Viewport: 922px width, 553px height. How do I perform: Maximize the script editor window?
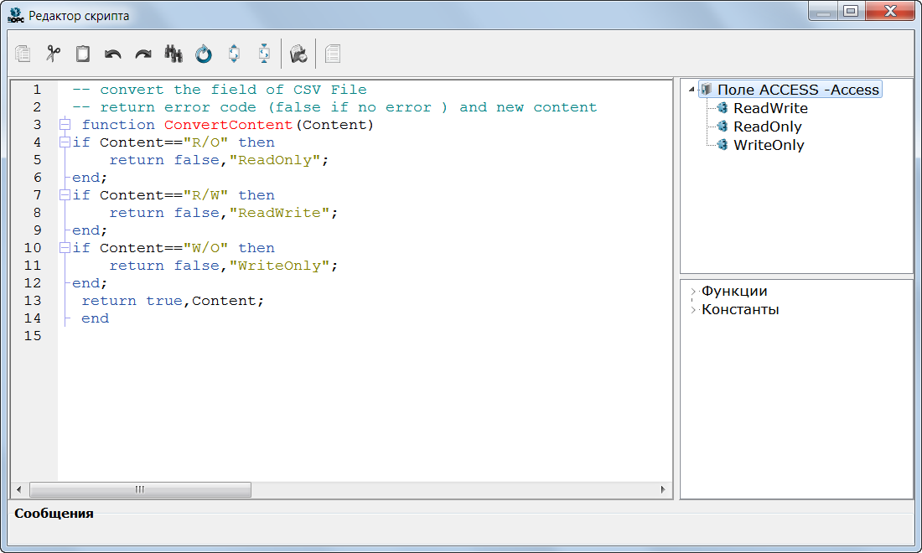850,11
